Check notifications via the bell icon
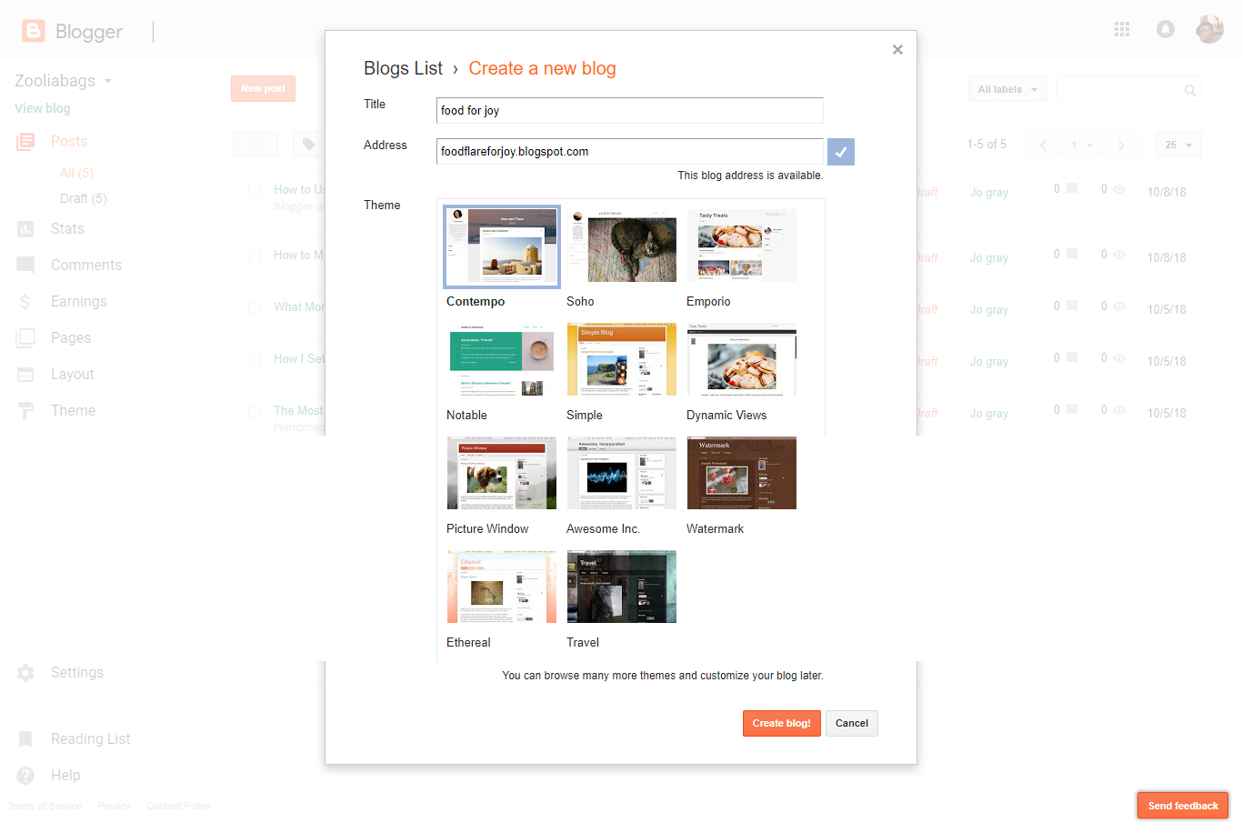Image resolution: width=1242 pixels, height=823 pixels. tap(1165, 29)
